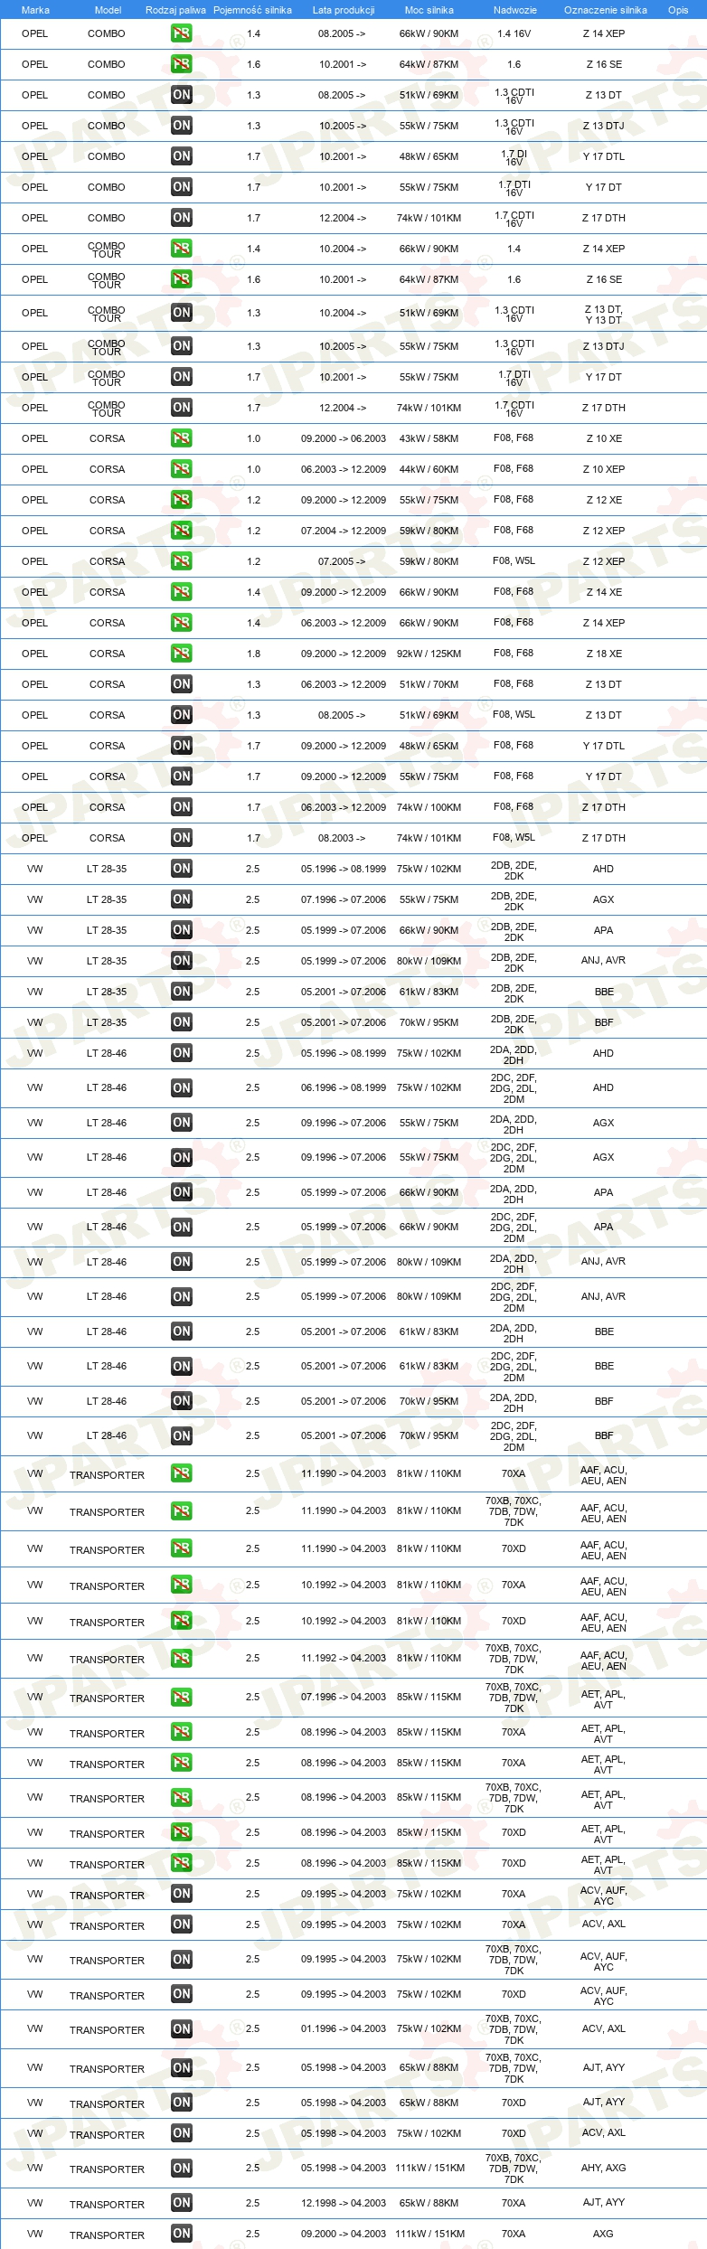Click production date 01.1996 -> 04.2003
The height and width of the screenshot is (2249, 707).
[x=344, y=2029]
